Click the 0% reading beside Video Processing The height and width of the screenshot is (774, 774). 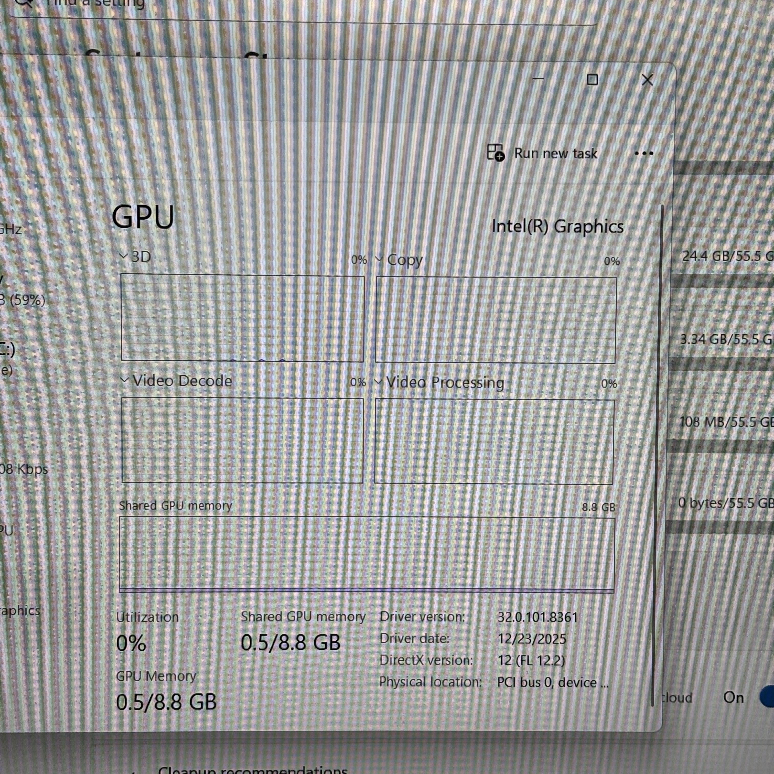pyautogui.click(x=609, y=384)
